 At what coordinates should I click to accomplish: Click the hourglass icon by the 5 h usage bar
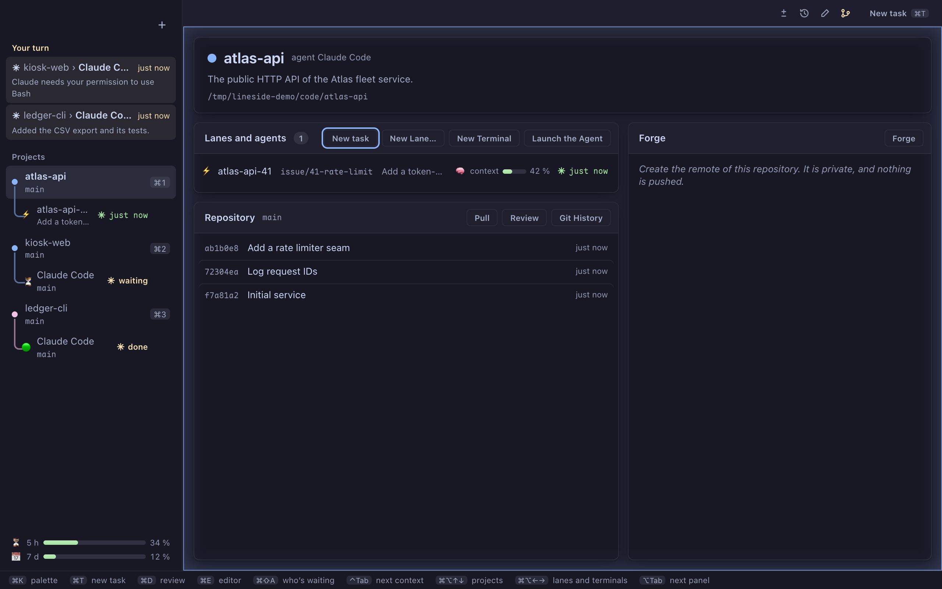(16, 542)
